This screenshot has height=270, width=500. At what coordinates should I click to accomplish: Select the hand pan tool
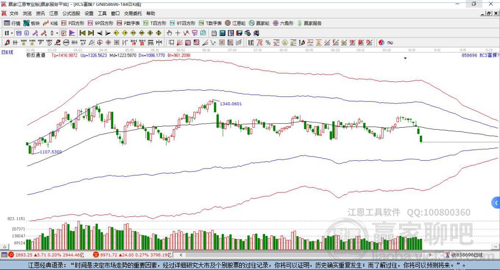(169, 33)
